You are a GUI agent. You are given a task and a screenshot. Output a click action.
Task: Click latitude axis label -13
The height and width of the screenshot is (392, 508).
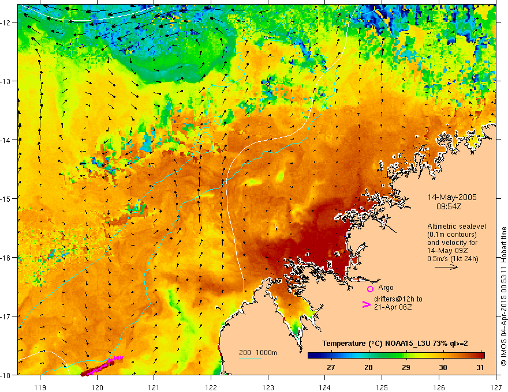point(6,81)
